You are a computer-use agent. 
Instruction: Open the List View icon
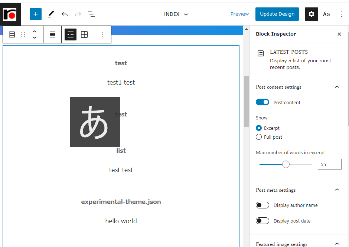coord(91,14)
